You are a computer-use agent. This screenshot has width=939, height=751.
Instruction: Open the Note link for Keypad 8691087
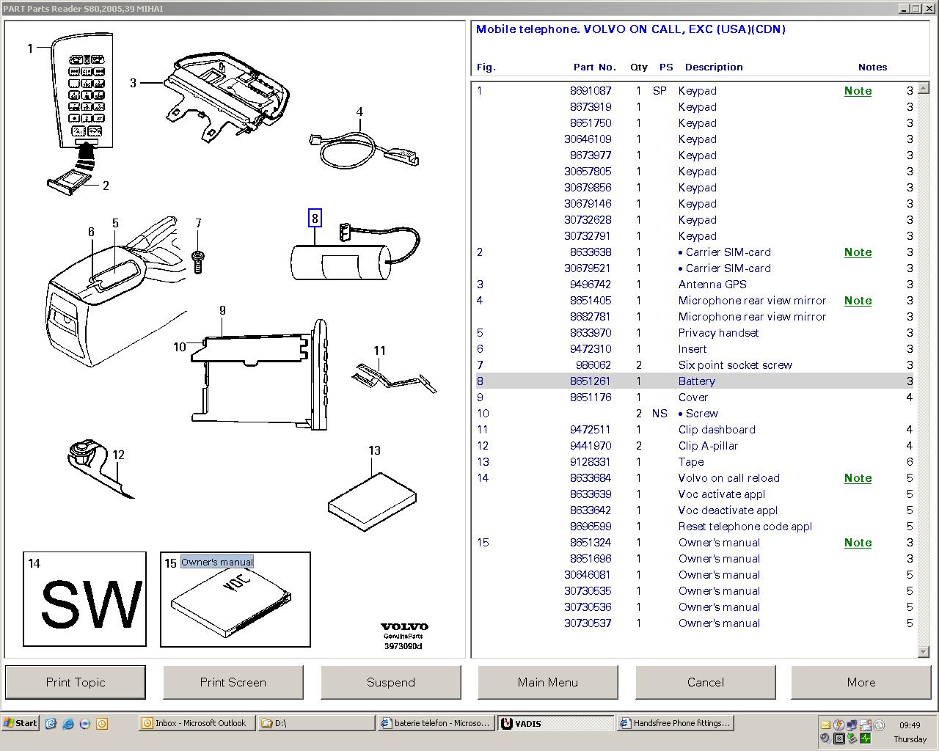858,91
